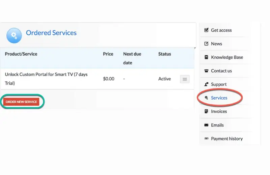Click the Ordered Services heading
270x175 pixels.
tap(51, 33)
